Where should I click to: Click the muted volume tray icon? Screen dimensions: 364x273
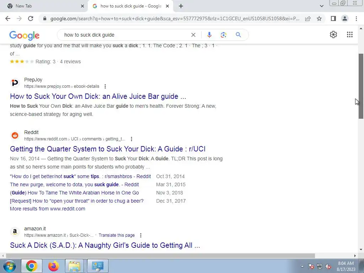pyautogui.click(x=328, y=267)
